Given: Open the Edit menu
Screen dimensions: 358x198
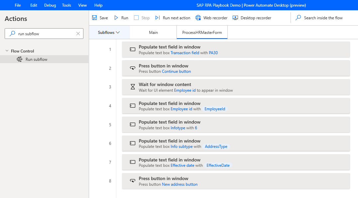Looking at the screenshot, I should click(x=34, y=5).
